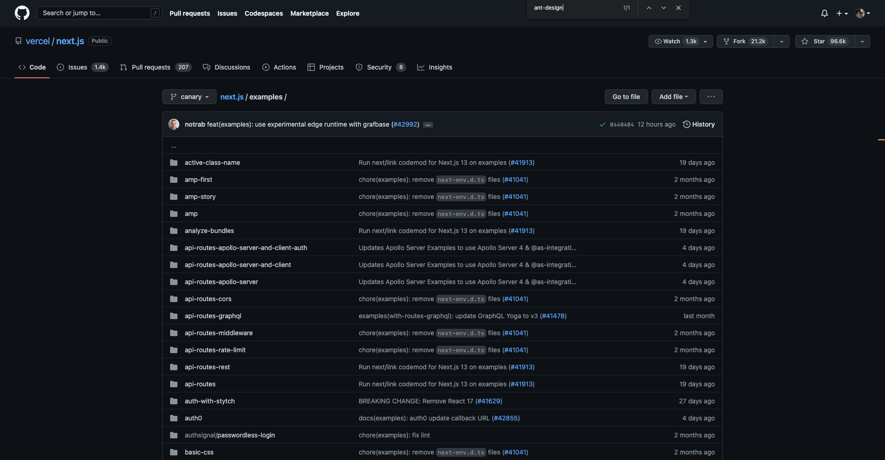Click the folder icon beside api-routes-graphql
The image size is (885, 460).
coord(174,316)
